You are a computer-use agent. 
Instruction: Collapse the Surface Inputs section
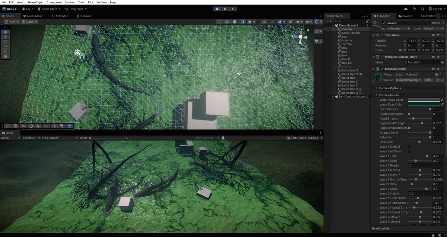(376, 95)
